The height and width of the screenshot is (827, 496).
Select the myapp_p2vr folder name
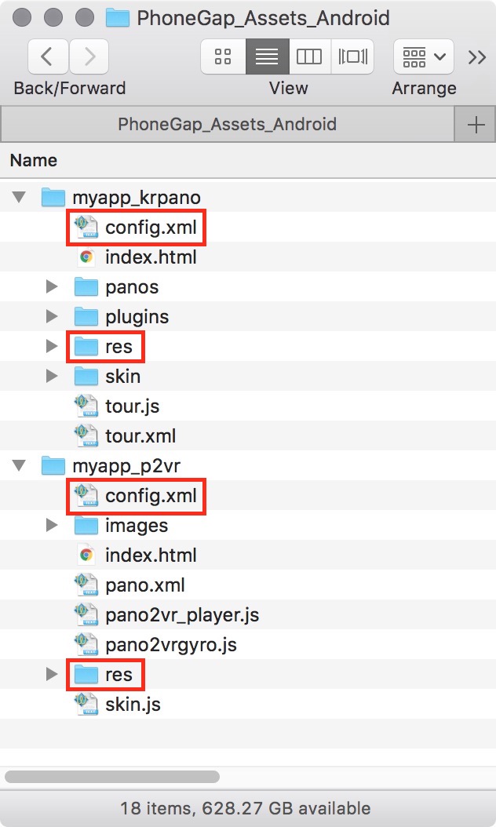click(126, 466)
